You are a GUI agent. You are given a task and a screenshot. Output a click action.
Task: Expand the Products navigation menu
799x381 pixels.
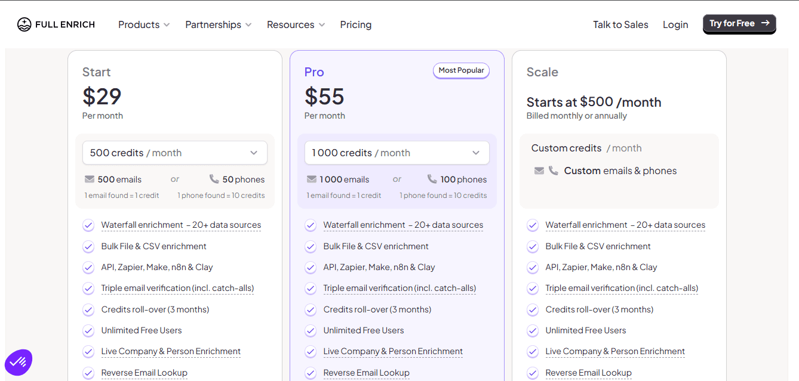click(144, 24)
